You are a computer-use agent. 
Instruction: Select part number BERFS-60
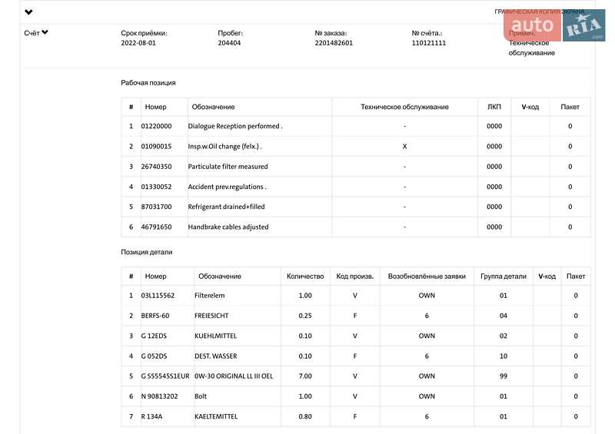[155, 316]
